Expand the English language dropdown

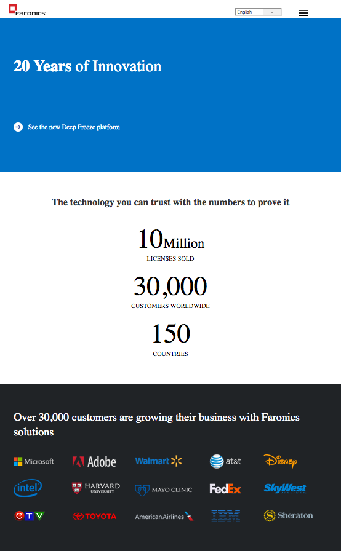click(258, 12)
